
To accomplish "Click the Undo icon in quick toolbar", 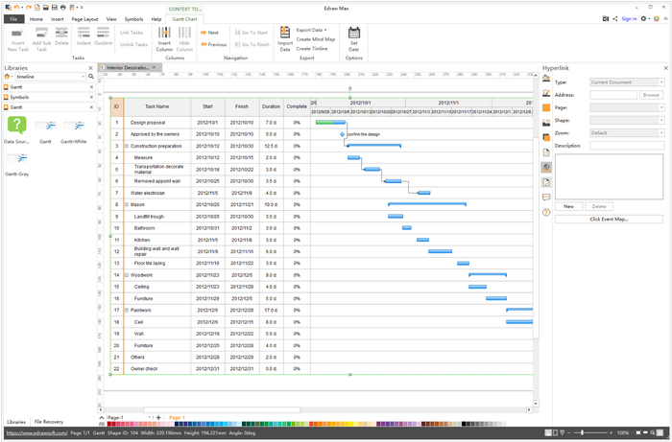I will (17, 8).
